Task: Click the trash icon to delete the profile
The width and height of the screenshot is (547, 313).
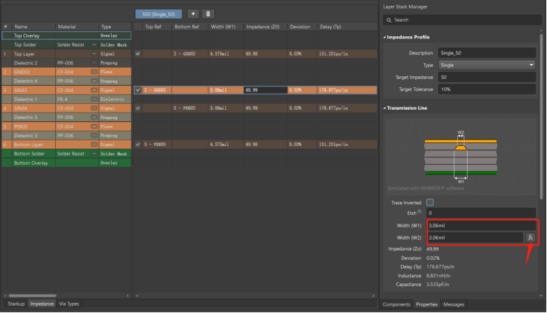Action: point(208,14)
